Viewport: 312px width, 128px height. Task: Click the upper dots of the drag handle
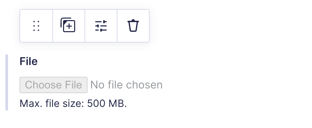[36, 21]
